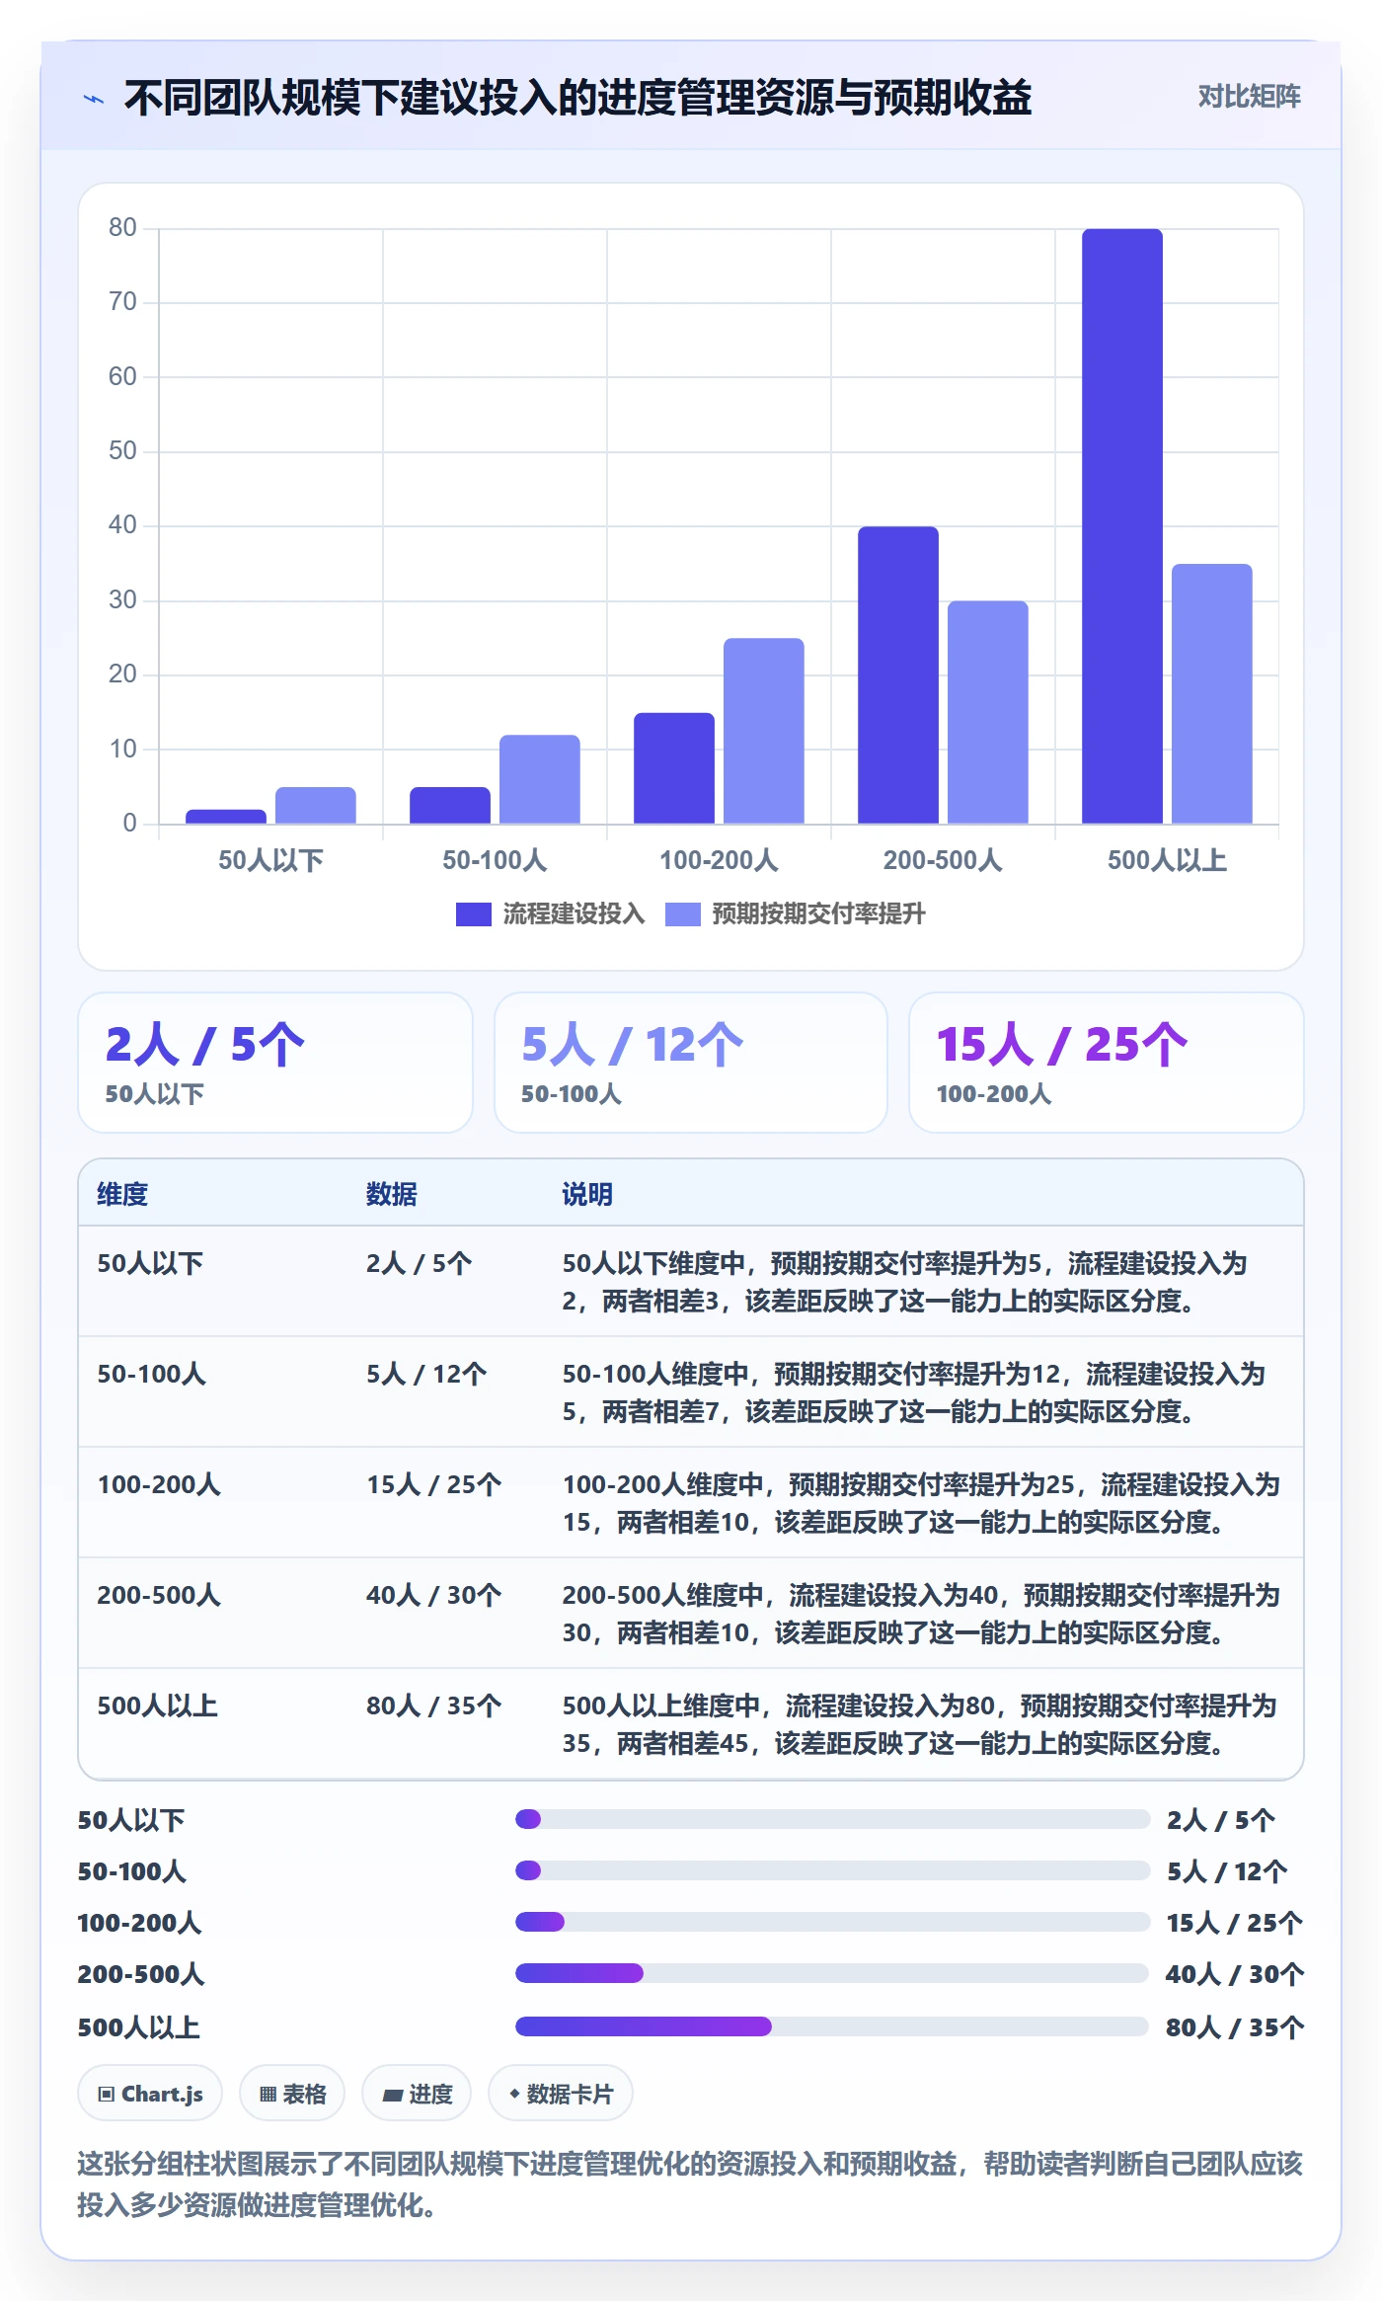Image resolution: width=1382 pixels, height=2301 pixels.
Task: Click the tallest bar for 500人以上
Action: [x=1121, y=526]
